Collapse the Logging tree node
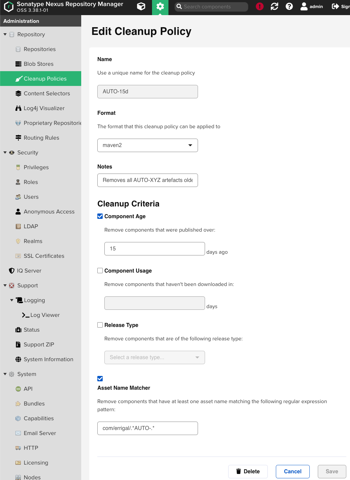Image resolution: width=350 pixels, height=480 pixels. click(12, 300)
